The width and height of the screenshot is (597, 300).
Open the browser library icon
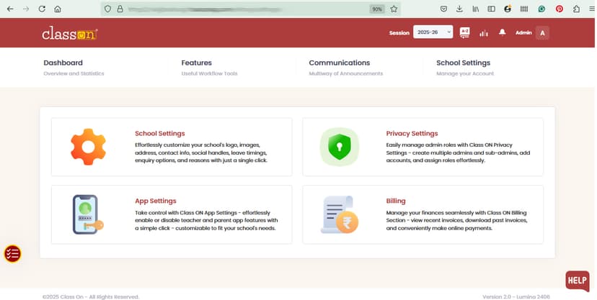476,9
